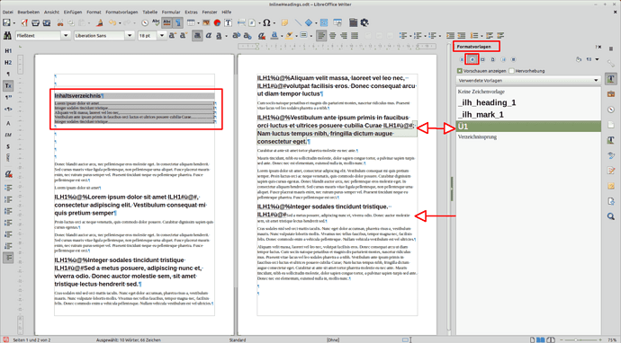
Task: Click the Fill Format Mode icon
Action: click(x=579, y=59)
